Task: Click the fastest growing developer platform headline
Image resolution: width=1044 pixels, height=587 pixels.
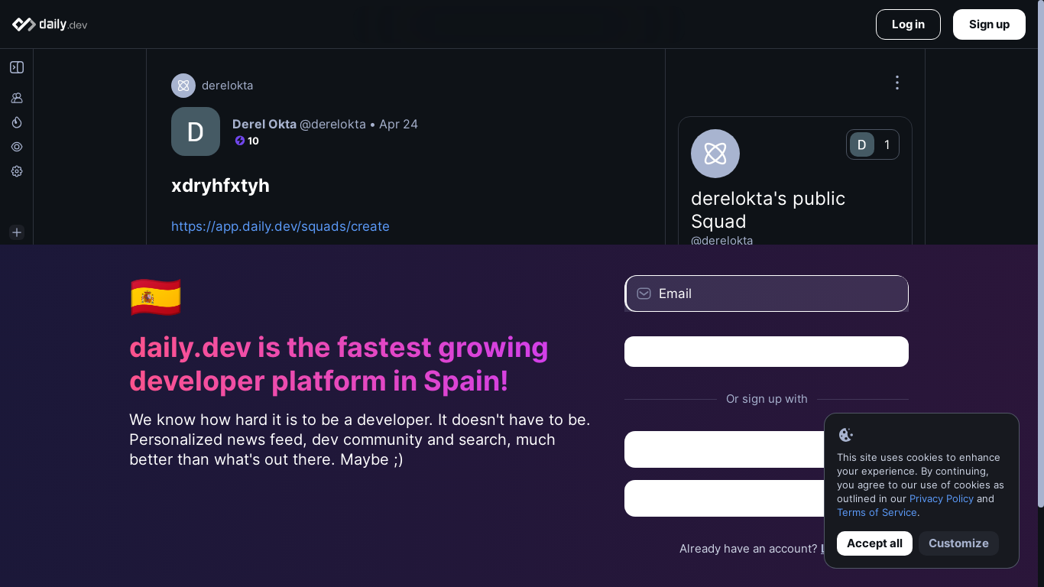Action: [339, 364]
